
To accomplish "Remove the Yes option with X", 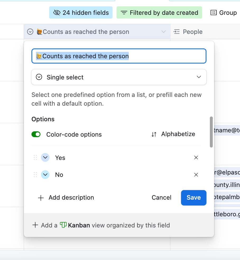I will [x=196, y=158].
